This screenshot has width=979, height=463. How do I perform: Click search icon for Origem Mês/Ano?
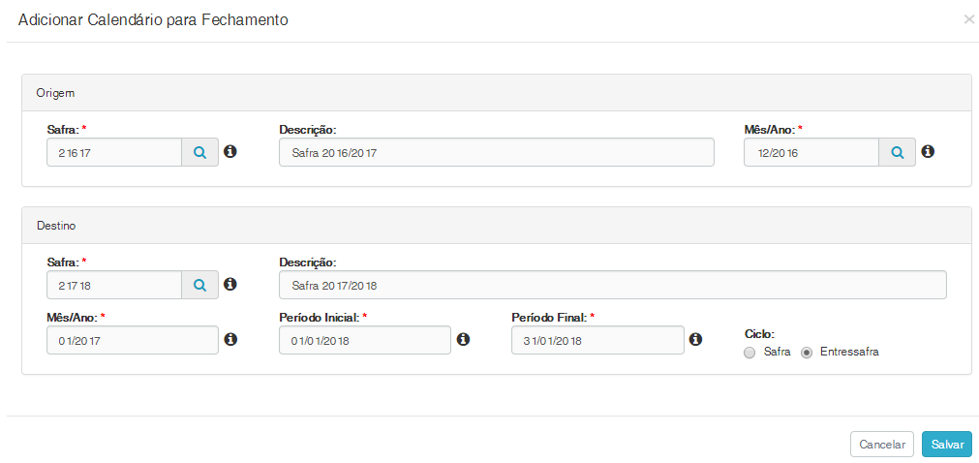pos(897,152)
